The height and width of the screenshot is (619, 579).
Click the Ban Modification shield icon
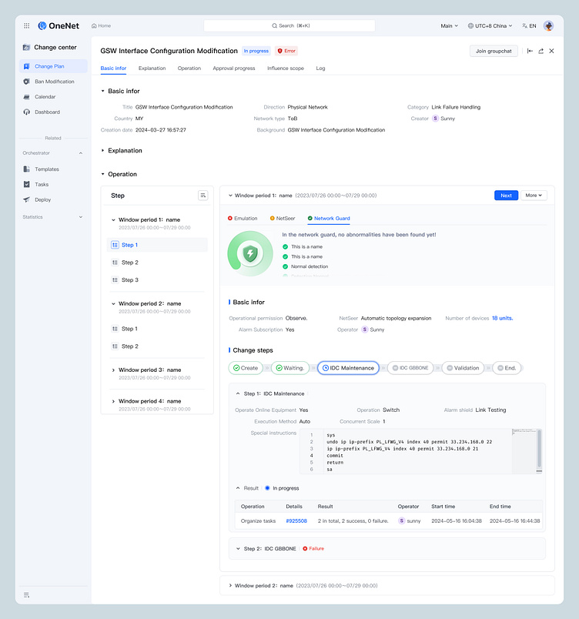coord(27,82)
